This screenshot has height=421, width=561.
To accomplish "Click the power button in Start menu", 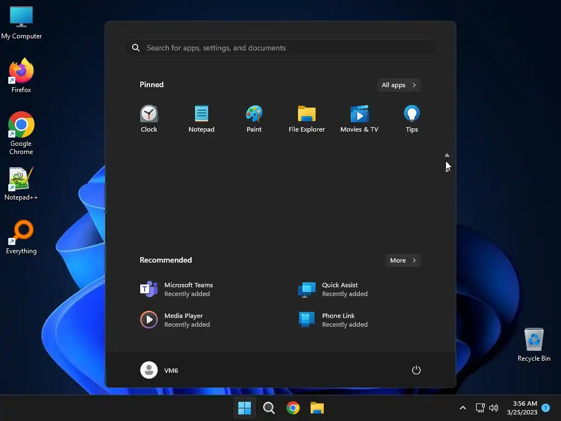I will [416, 370].
